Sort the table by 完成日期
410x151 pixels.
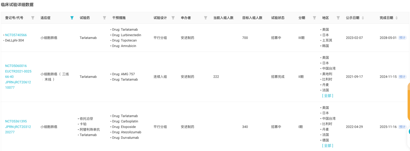396,18
